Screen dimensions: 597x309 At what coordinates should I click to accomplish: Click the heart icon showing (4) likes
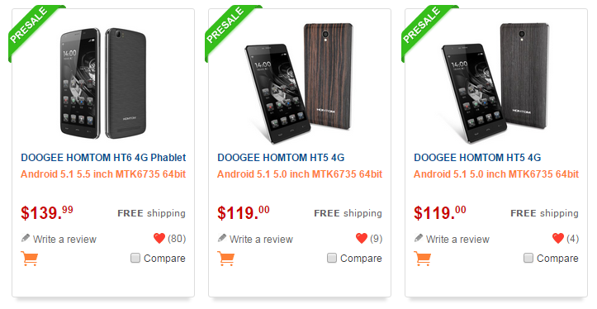[x=558, y=239]
